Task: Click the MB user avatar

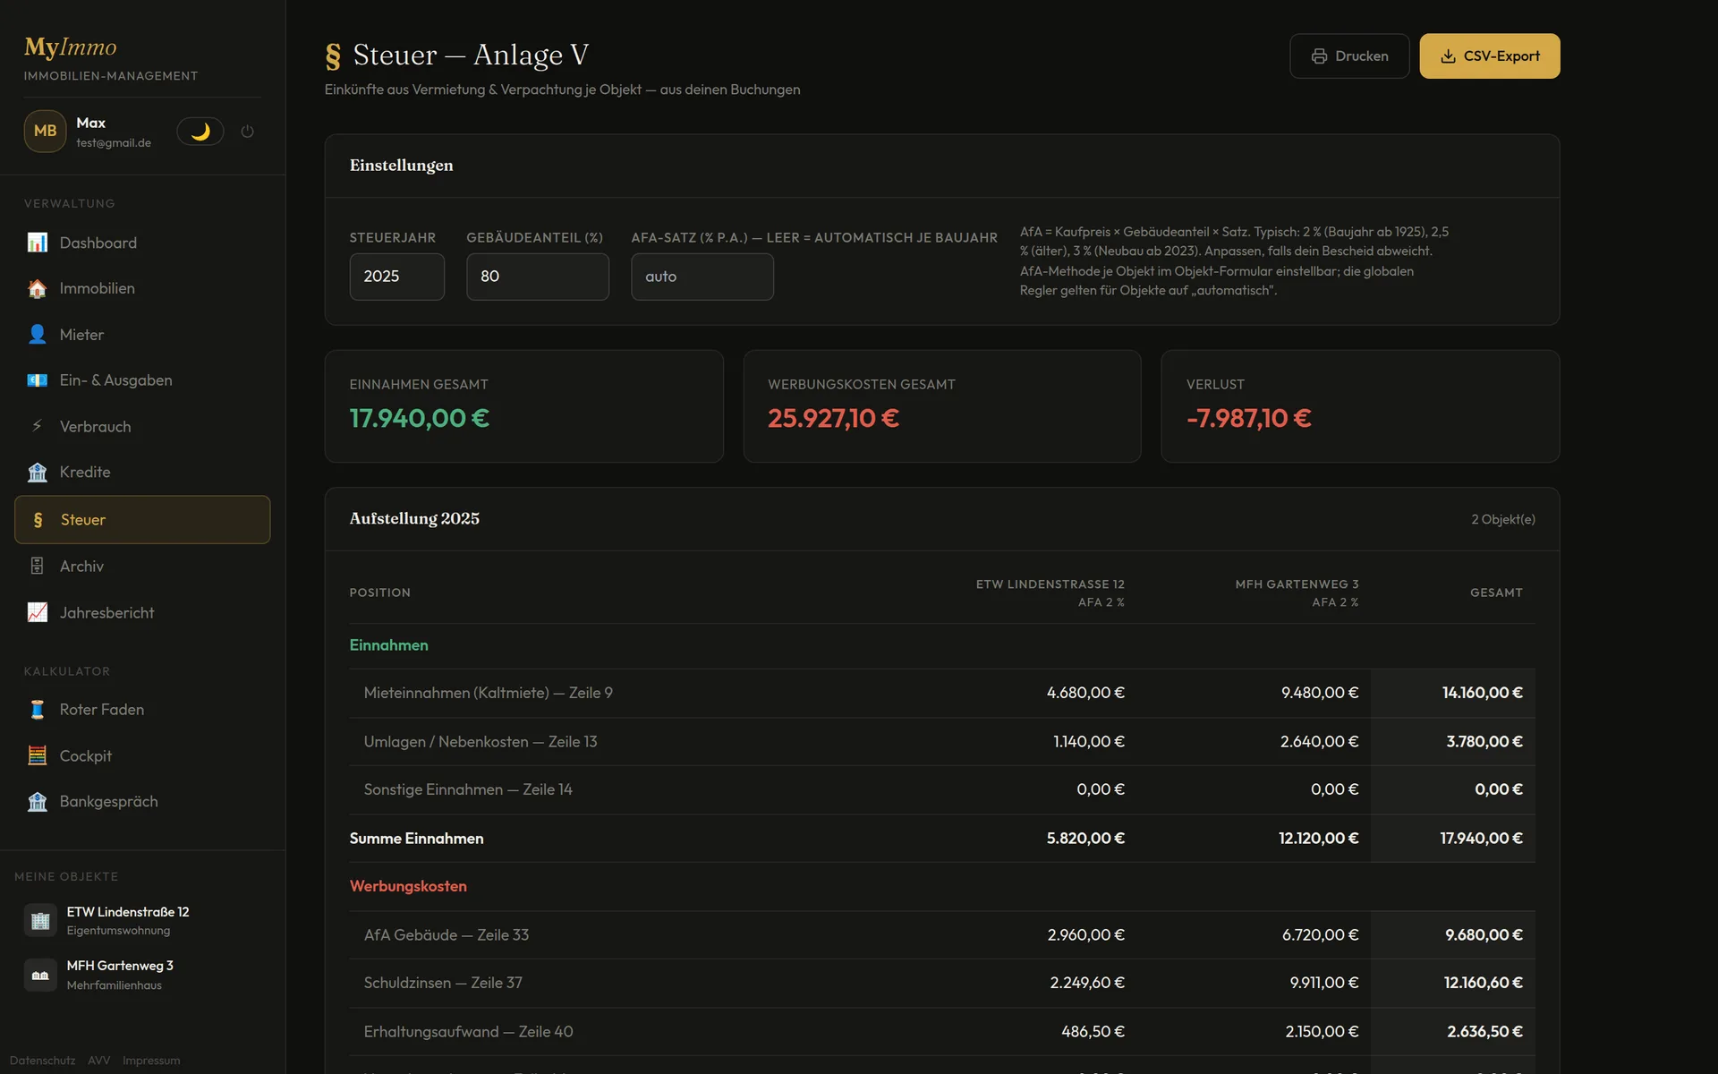Action: [45, 131]
